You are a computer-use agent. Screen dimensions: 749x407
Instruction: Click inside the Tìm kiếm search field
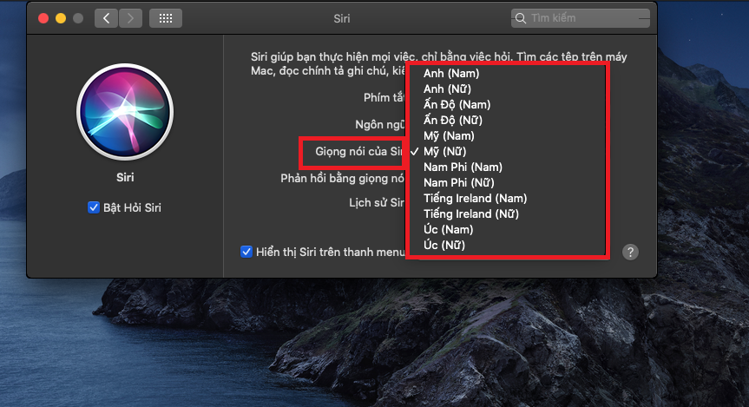coord(581,18)
